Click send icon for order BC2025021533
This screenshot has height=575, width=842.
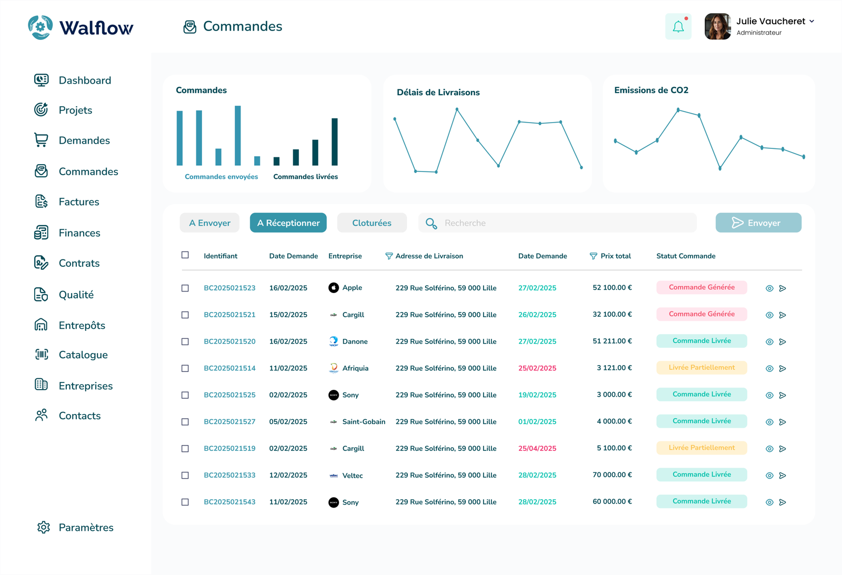tap(783, 476)
